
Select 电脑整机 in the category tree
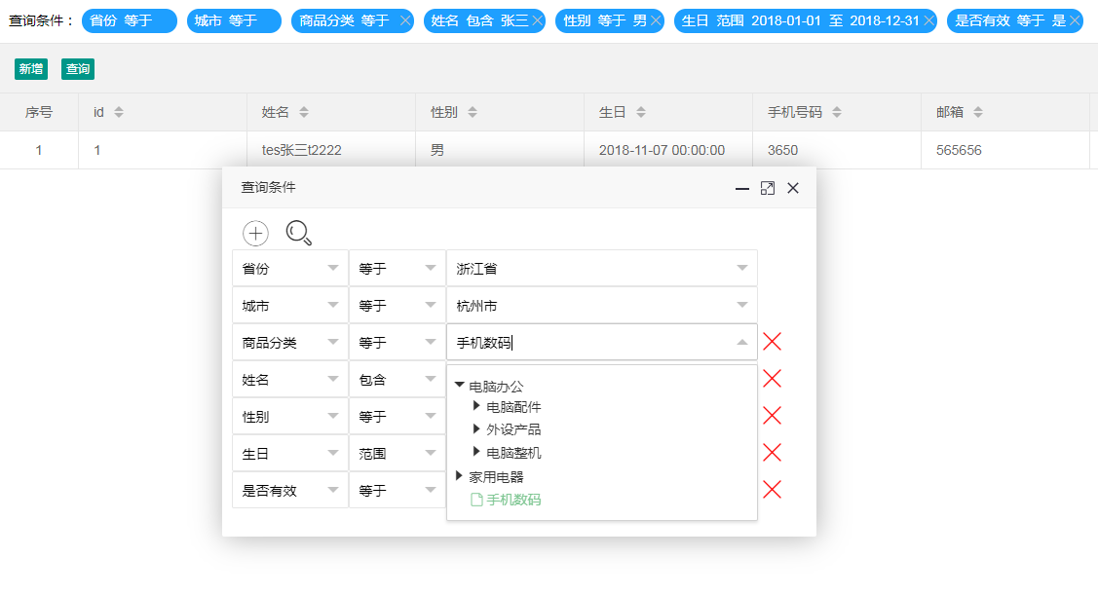(513, 453)
